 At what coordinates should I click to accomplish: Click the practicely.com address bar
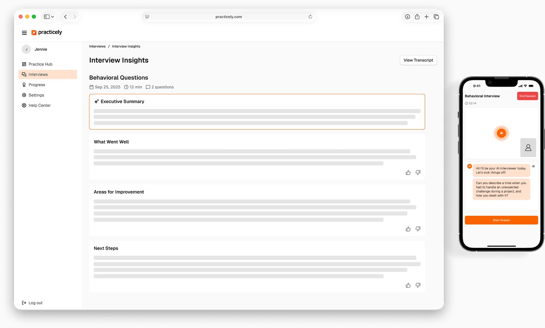(228, 17)
